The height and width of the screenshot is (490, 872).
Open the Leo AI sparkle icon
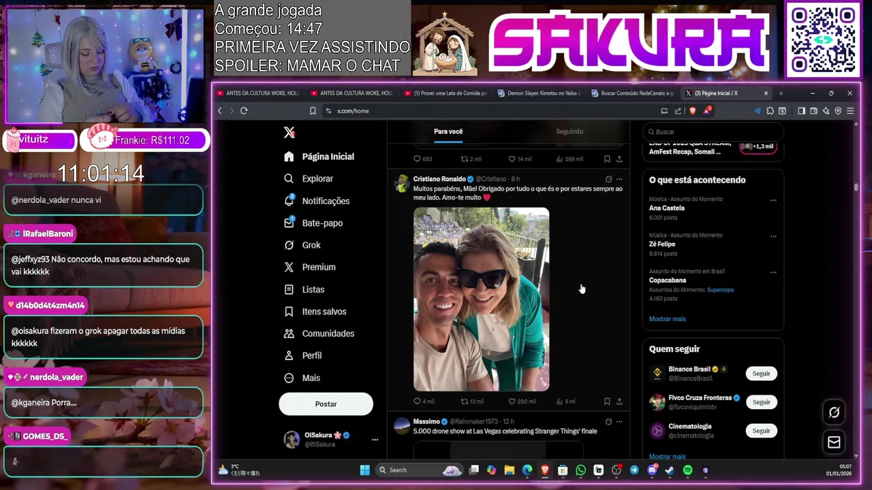coord(826,111)
